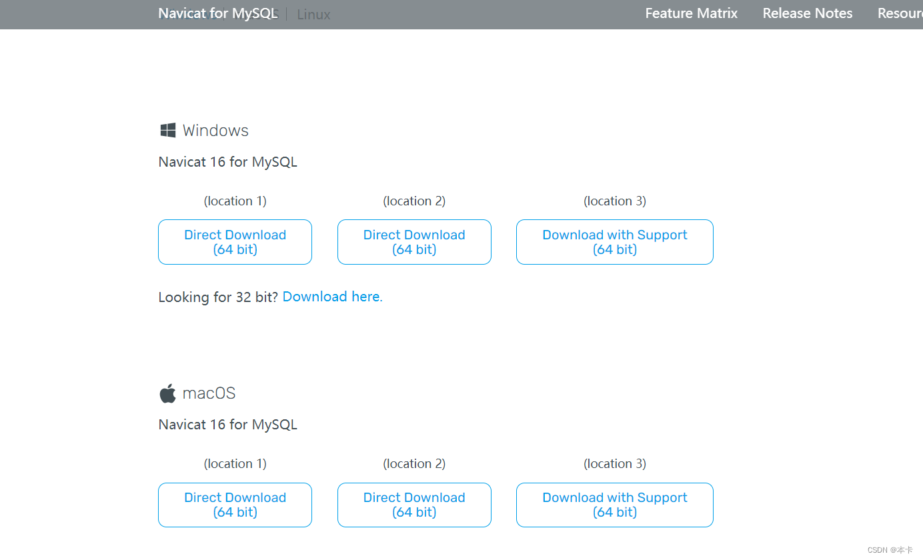Open the Release Notes page
This screenshot has height=560, width=923.
808,13
